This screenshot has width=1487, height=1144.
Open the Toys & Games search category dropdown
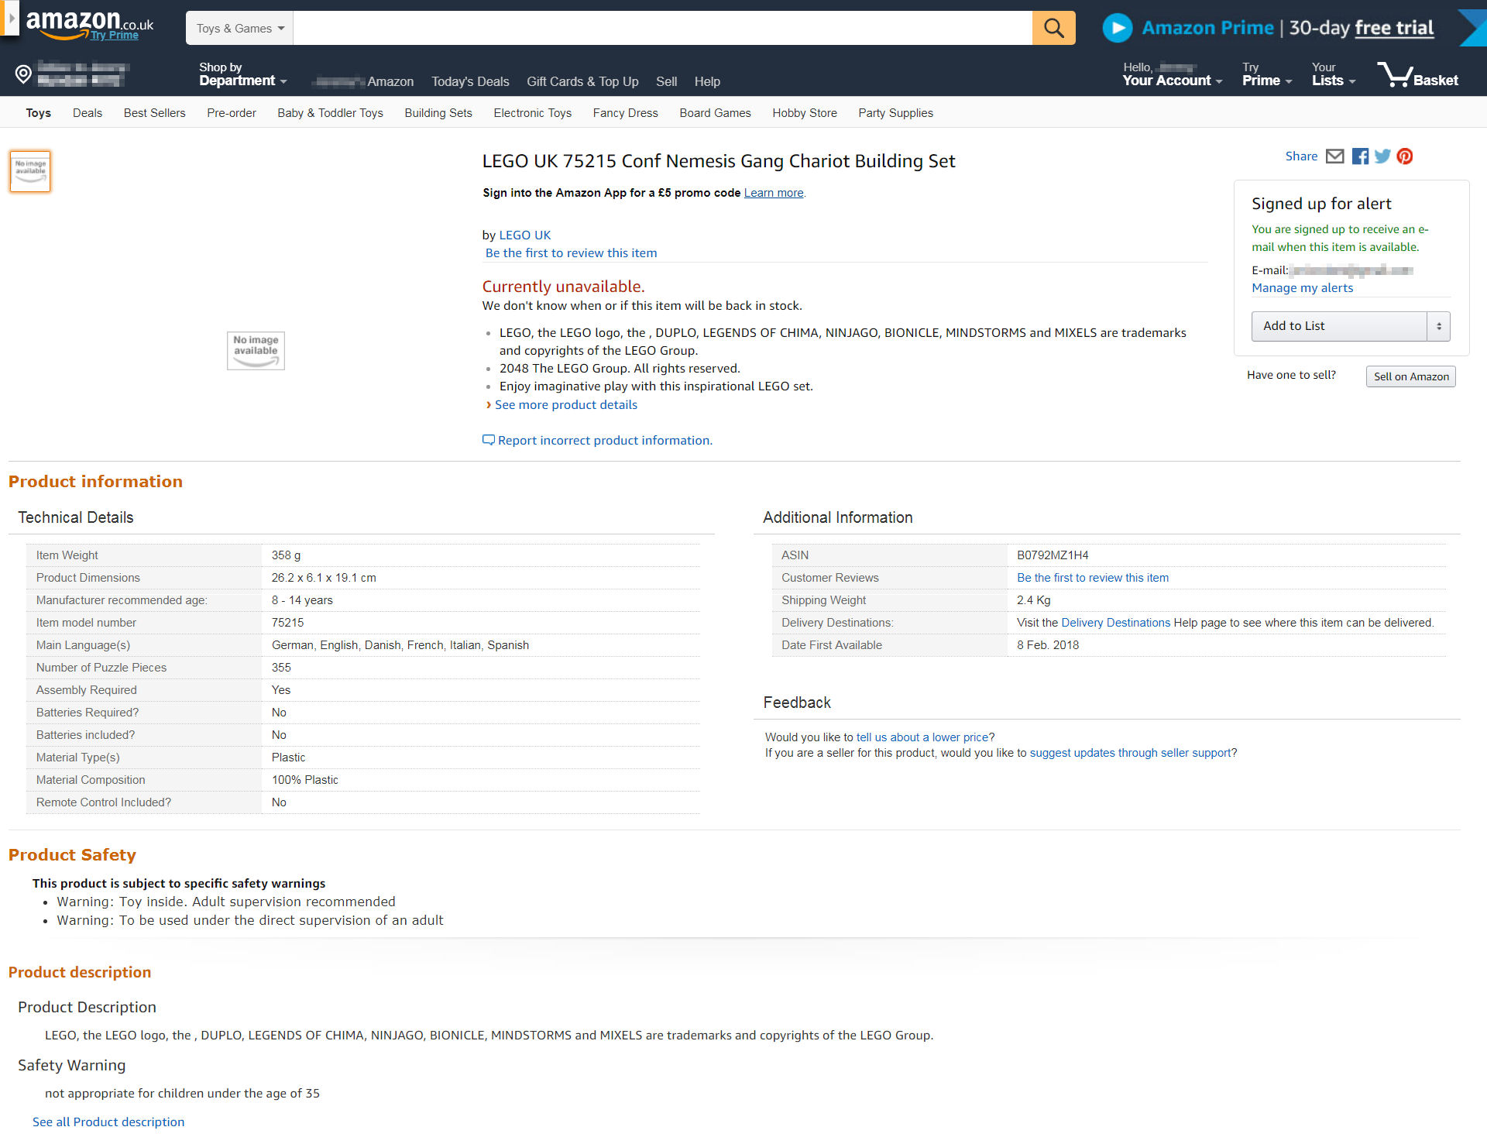click(x=239, y=28)
